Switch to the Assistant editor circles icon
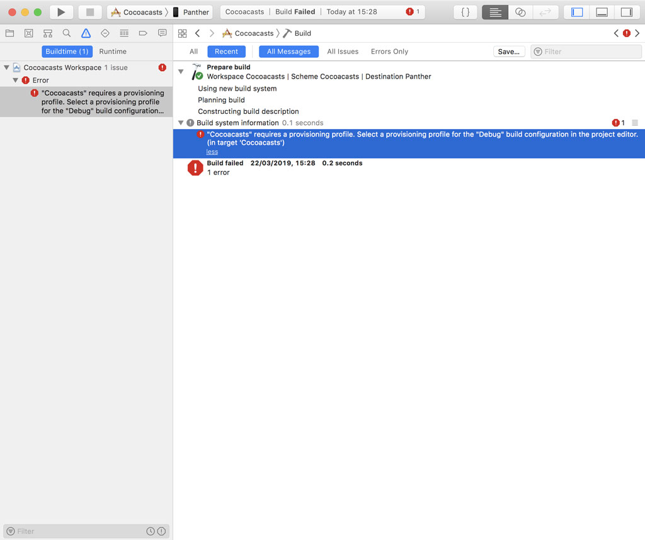 tap(520, 11)
